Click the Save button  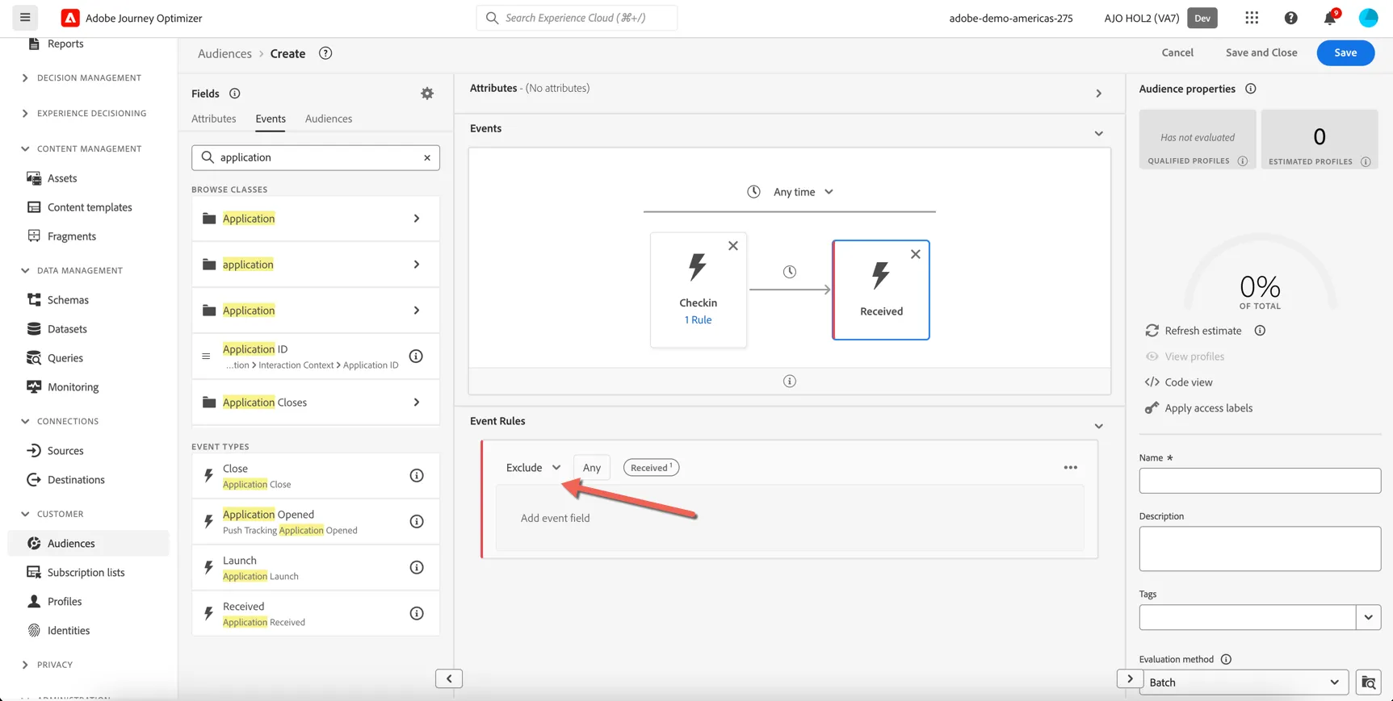click(x=1345, y=52)
